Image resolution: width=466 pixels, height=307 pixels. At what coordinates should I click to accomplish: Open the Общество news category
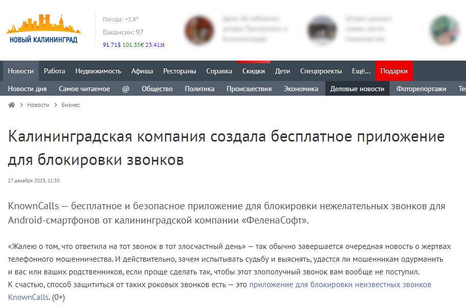pyautogui.click(x=157, y=89)
